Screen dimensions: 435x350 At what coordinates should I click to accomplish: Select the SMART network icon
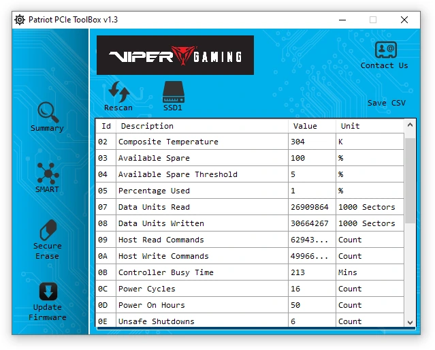tap(47, 173)
